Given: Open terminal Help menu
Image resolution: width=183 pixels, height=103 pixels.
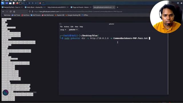Looking at the screenshot, I should coord(81,27).
